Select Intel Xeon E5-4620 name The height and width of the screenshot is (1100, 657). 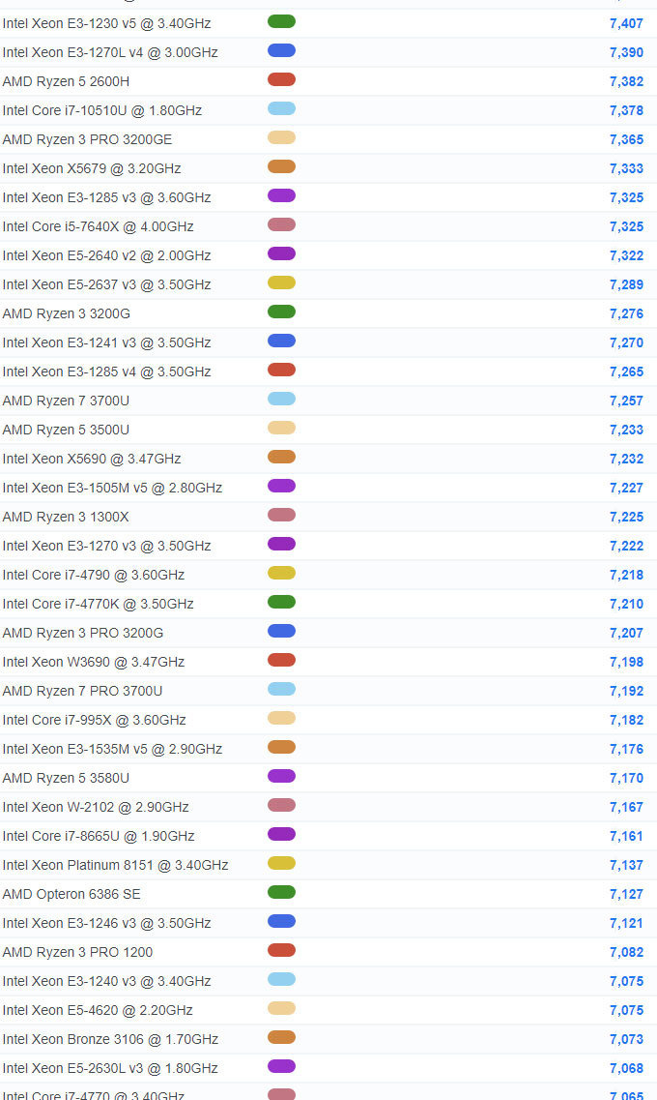(98, 1010)
